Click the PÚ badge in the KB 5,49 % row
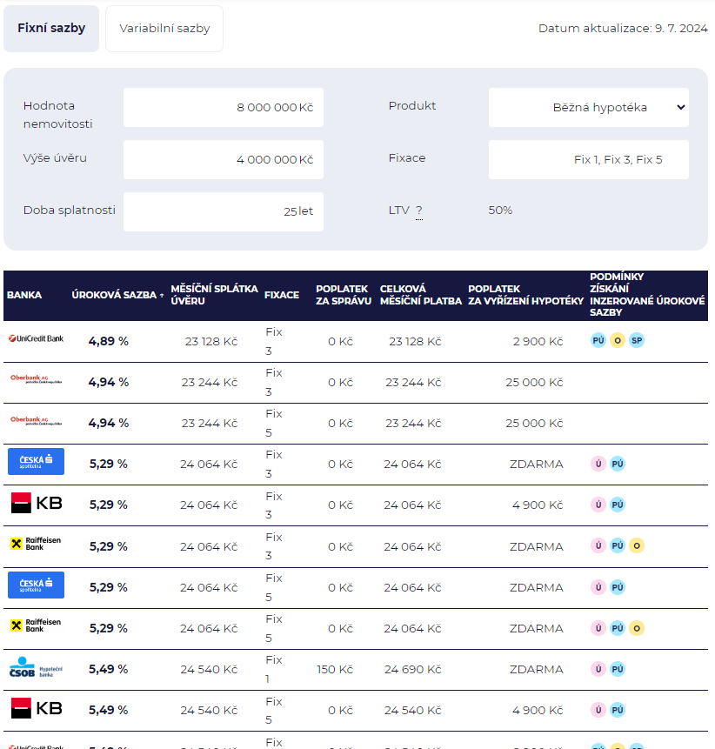The height and width of the screenshot is (749, 715). pos(617,710)
